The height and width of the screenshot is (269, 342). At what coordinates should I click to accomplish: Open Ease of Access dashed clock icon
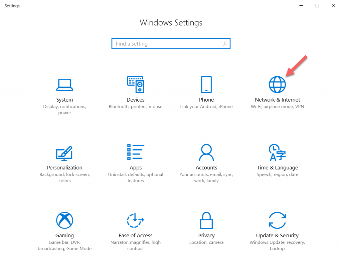[136, 220]
